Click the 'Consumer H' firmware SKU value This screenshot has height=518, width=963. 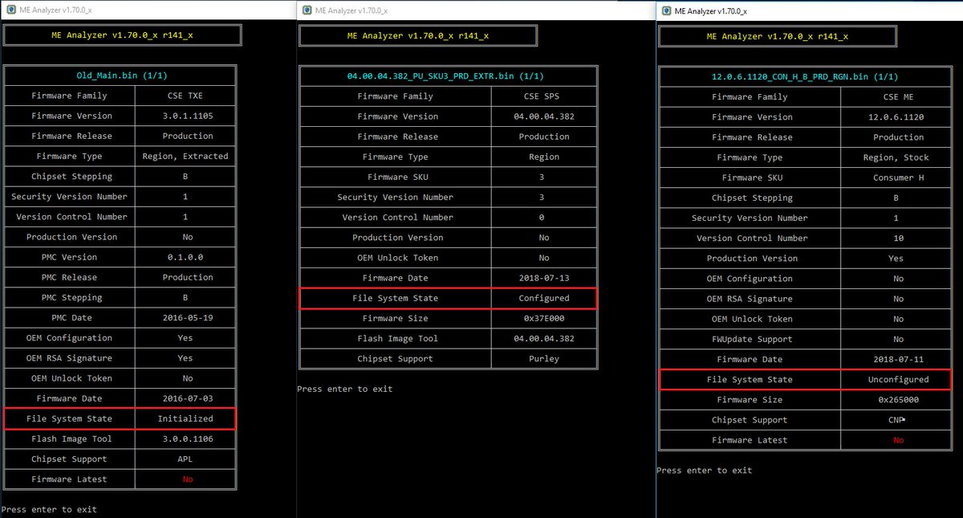point(898,177)
